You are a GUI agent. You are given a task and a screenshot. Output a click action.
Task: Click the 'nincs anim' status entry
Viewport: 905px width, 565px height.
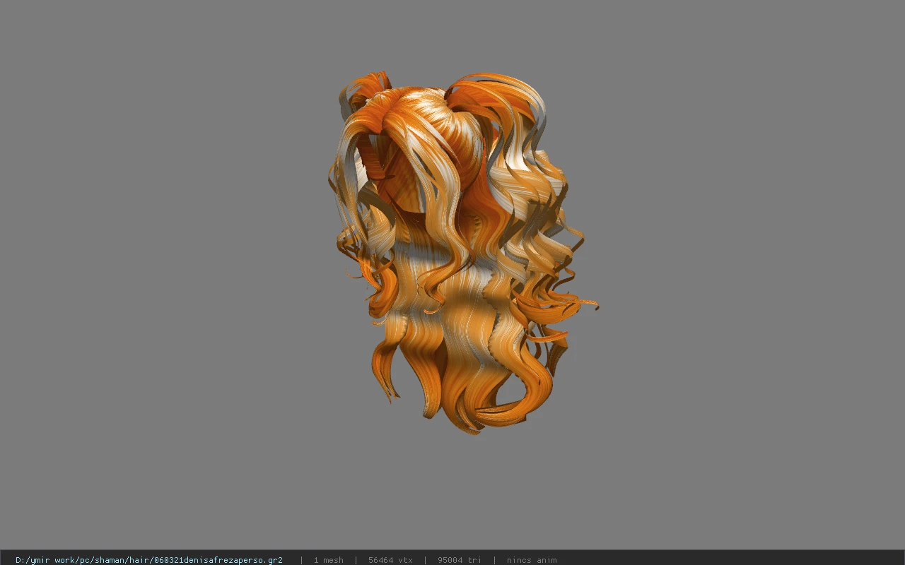532,560
